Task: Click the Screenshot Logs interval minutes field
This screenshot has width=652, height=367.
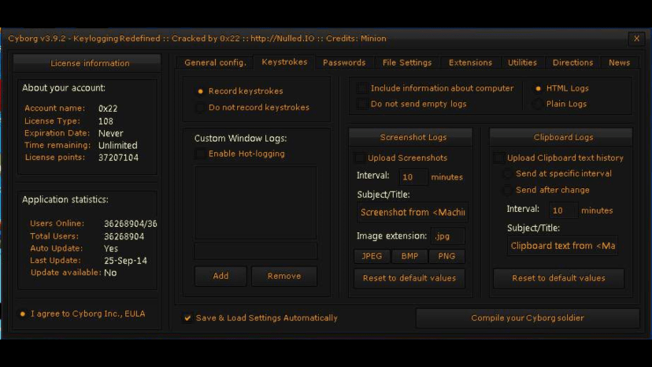Action: pyautogui.click(x=413, y=177)
